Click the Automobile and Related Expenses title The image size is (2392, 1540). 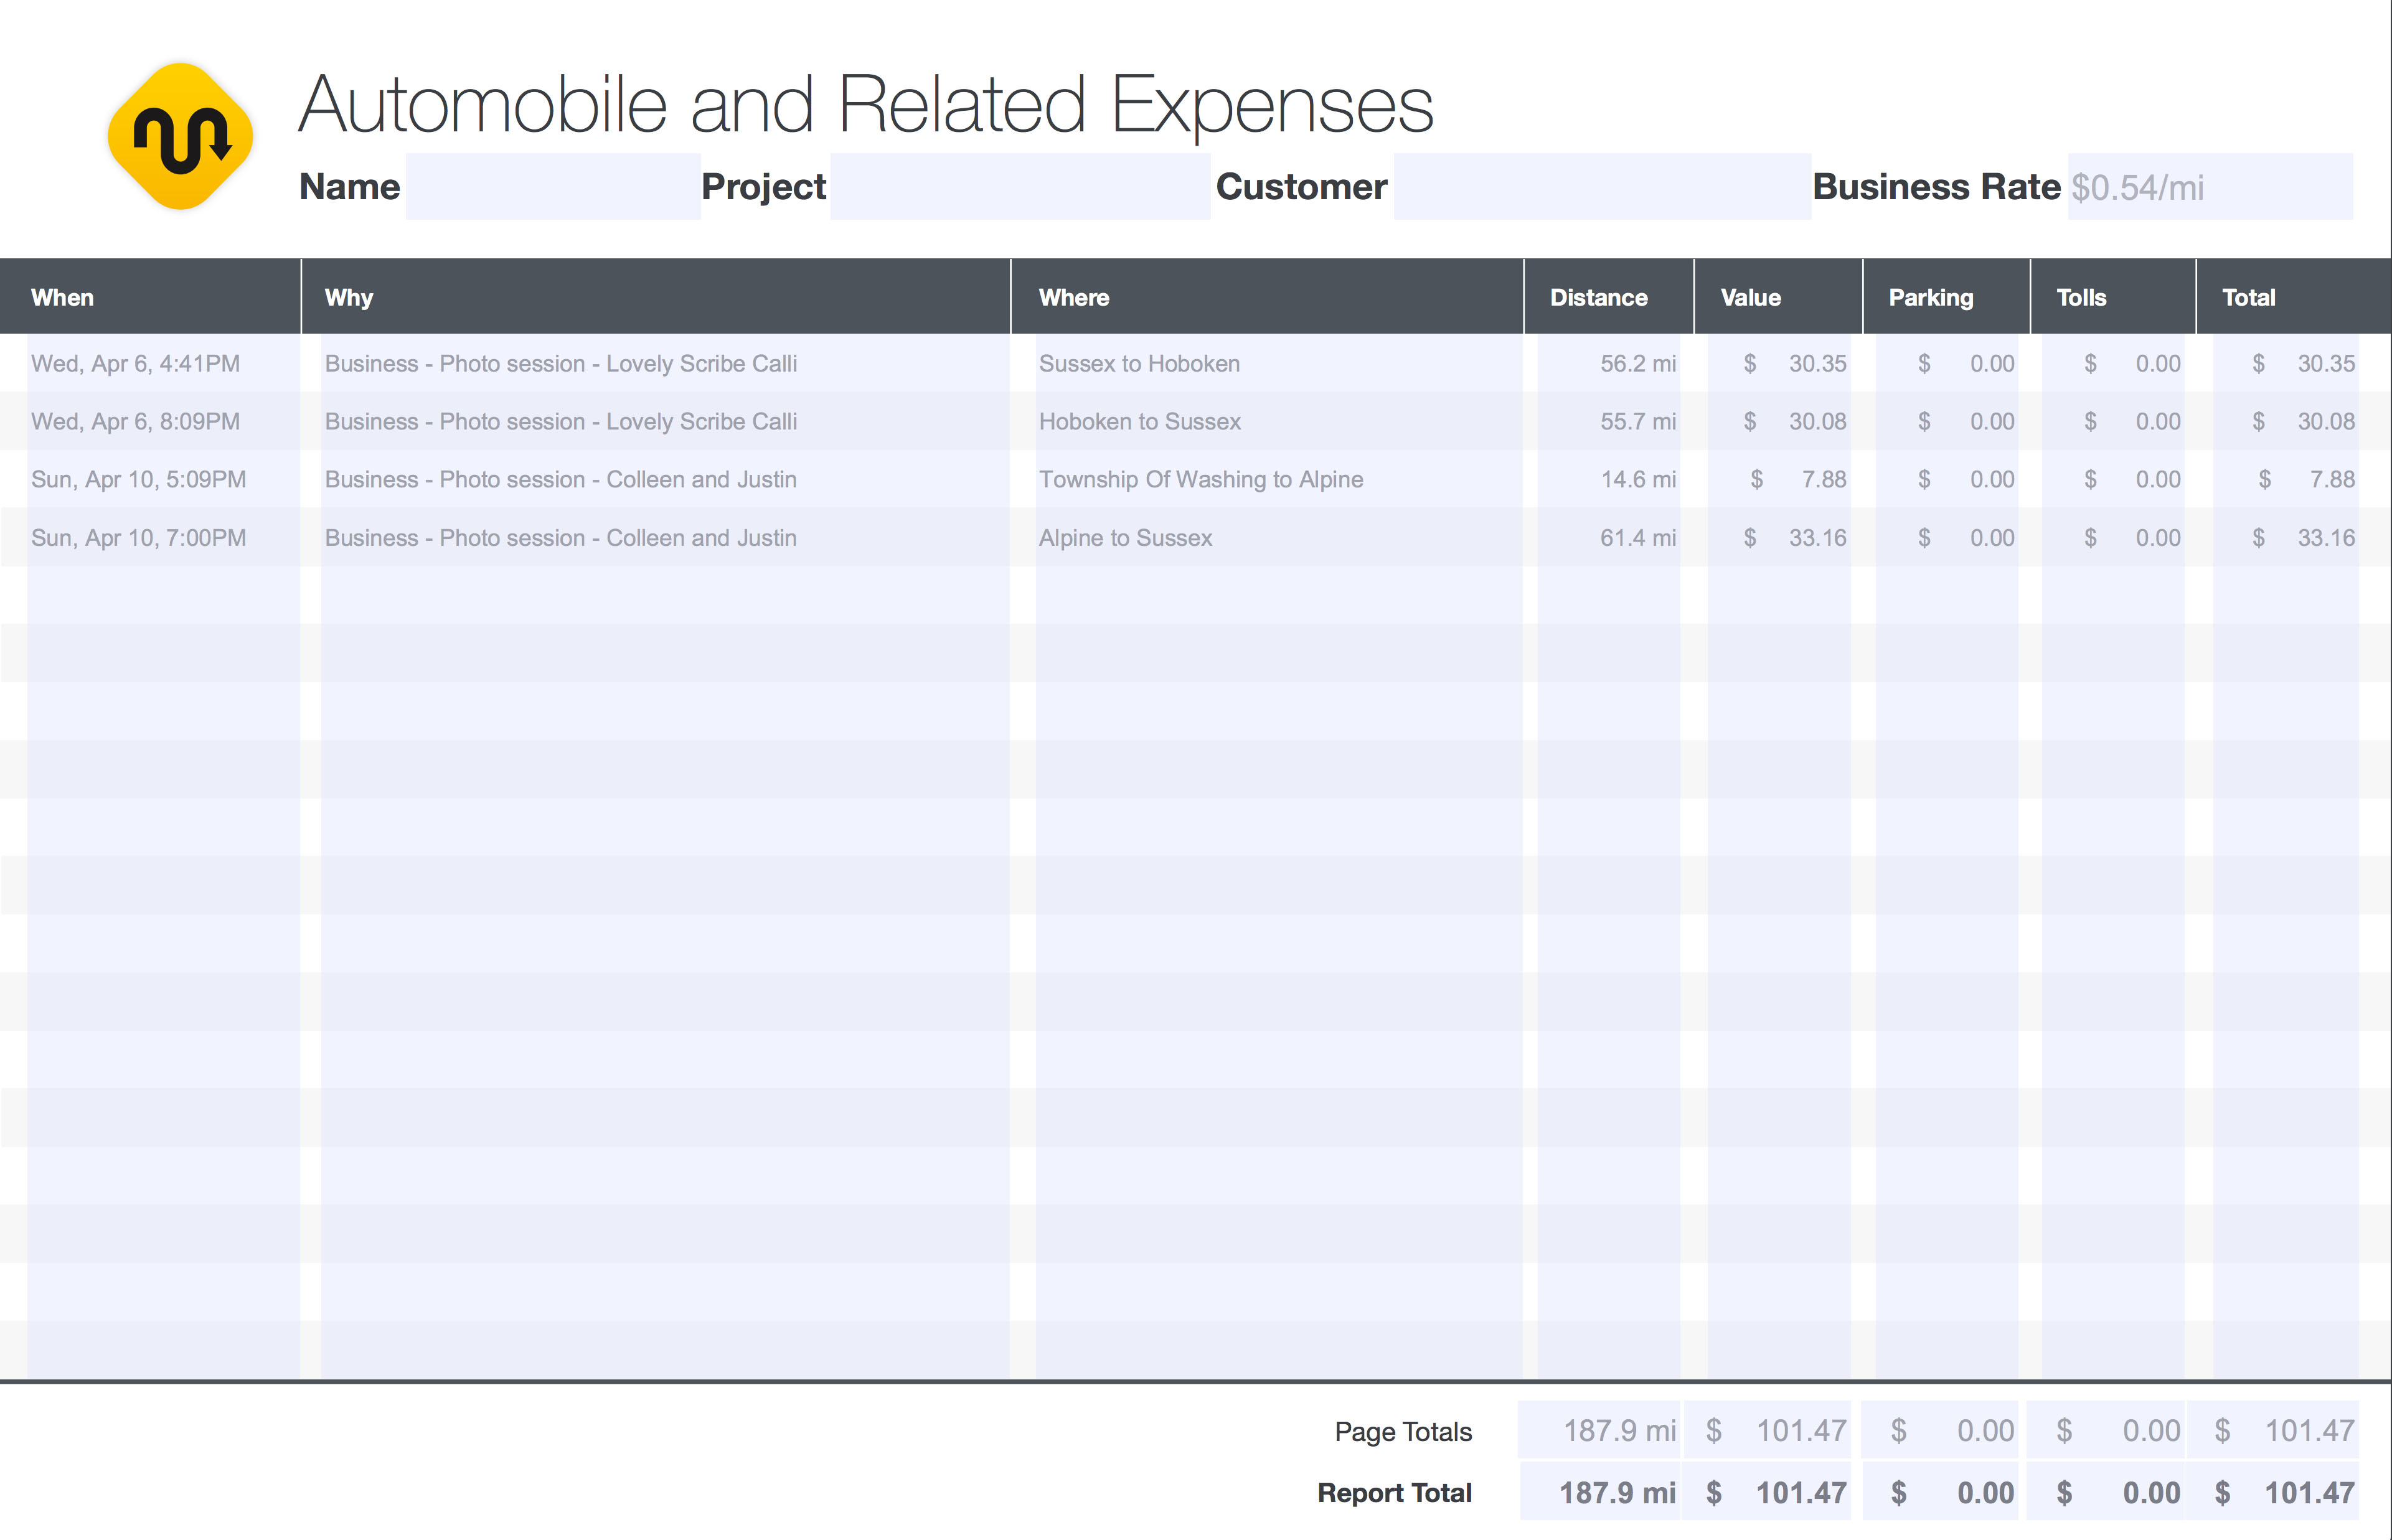tap(866, 106)
